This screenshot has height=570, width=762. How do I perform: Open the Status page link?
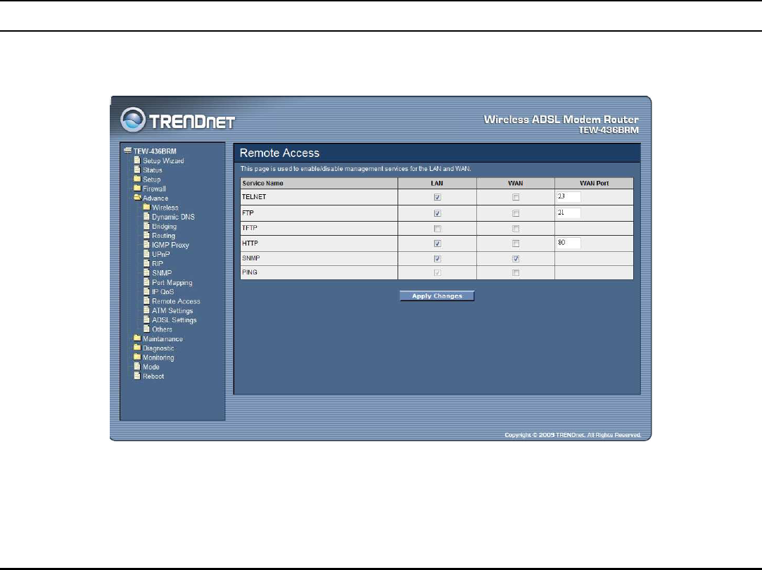(152, 170)
